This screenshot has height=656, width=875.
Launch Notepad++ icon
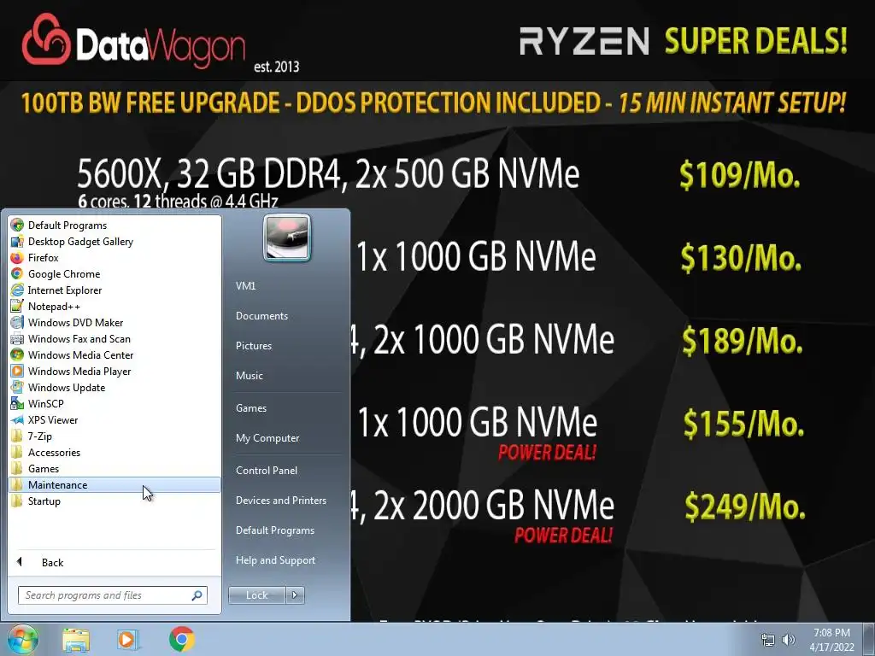[x=17, y=307]
